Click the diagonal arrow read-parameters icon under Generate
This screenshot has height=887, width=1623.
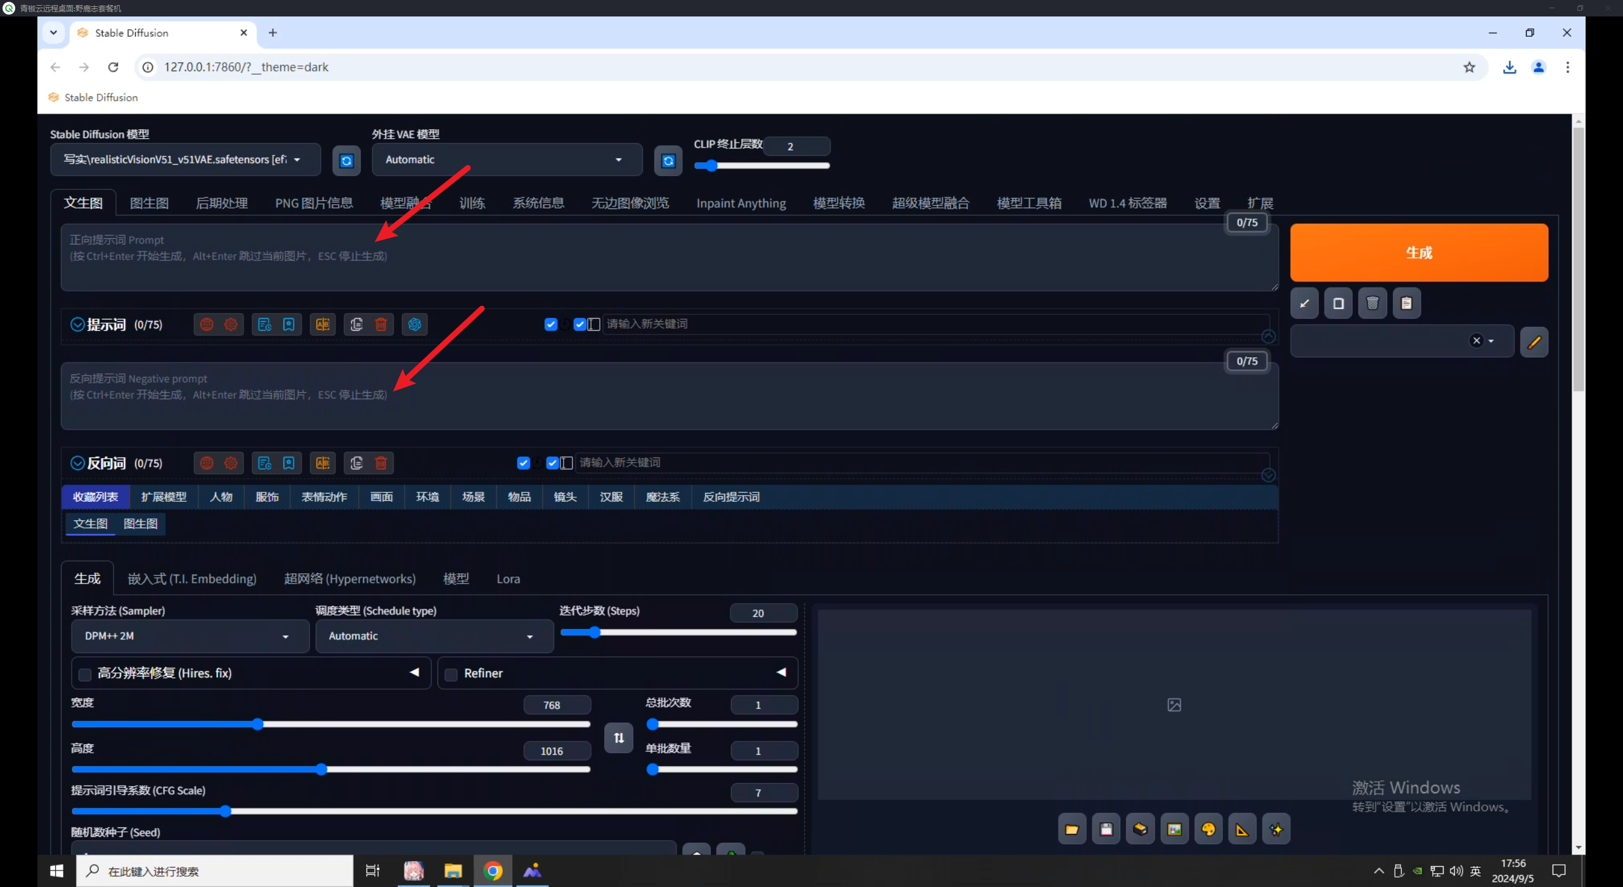tap(1304, 303)
